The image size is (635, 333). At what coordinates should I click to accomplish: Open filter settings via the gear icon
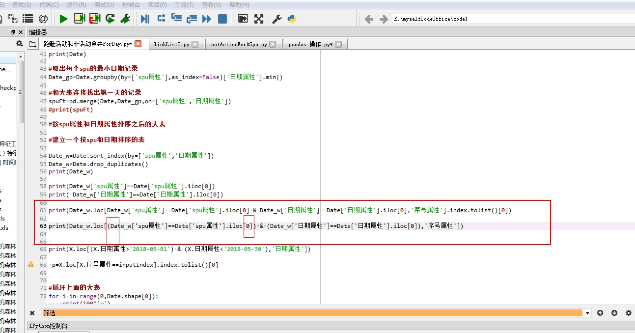pos(628,313)
